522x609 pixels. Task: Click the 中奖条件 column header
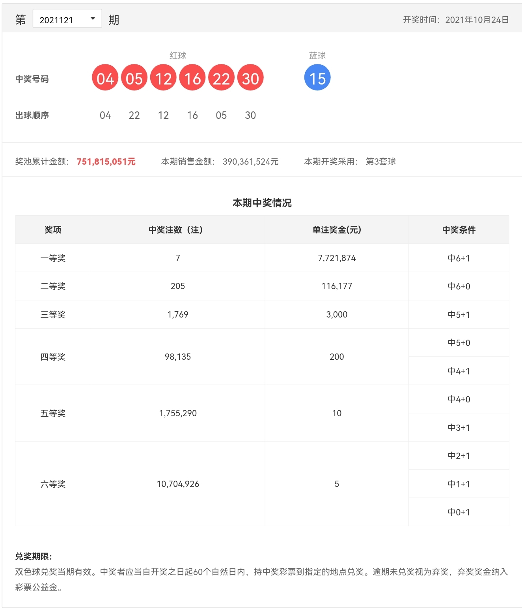click(x=459, y=229)
